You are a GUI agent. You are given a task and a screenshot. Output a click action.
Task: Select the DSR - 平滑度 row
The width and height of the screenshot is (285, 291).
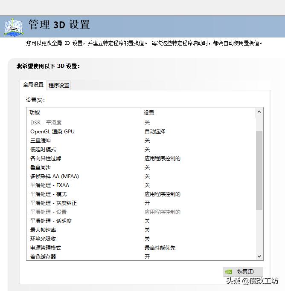click(141, 122)
